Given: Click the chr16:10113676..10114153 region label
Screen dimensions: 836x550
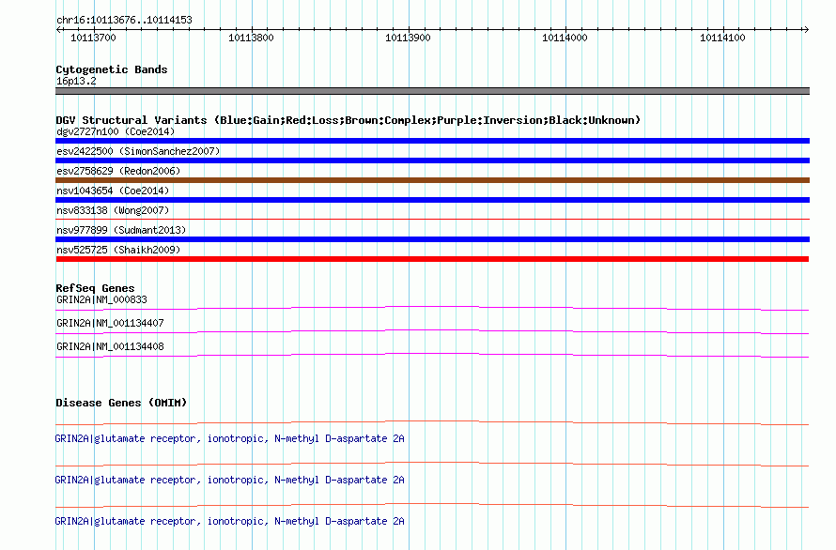Looking at the screenshot, I should (x=124, y=20).
